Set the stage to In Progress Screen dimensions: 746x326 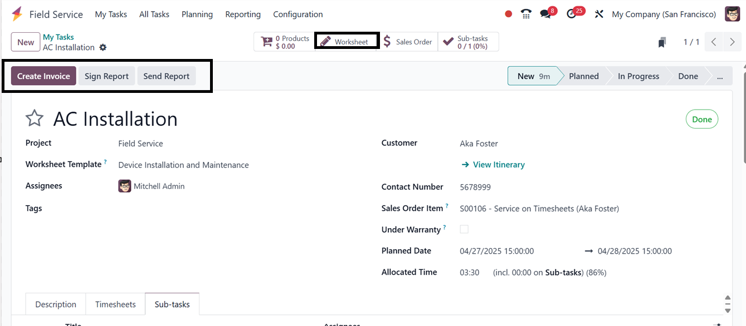638,76
